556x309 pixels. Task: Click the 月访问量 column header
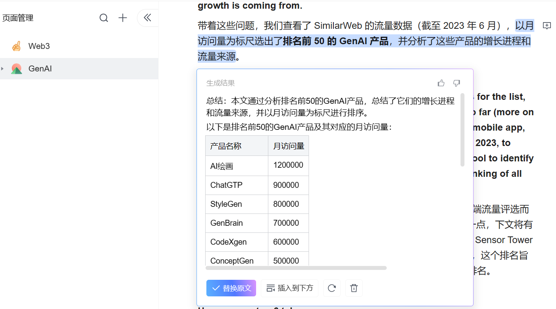tap(288, 146)
